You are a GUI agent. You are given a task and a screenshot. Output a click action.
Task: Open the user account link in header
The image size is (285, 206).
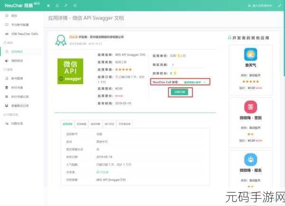[x=260, y=6]
